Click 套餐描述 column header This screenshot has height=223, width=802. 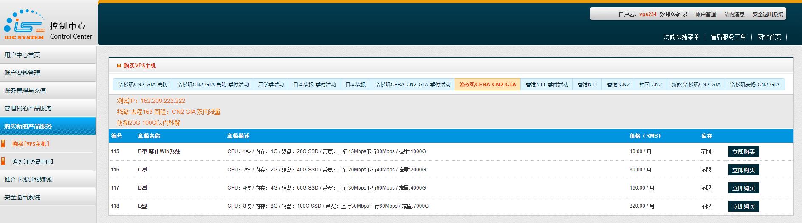pyautogui.click(x=238, y=136)
